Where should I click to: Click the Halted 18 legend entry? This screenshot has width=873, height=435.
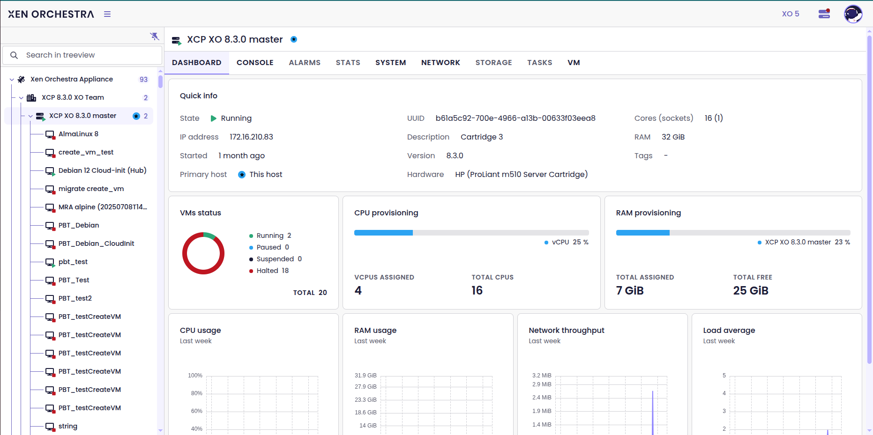coord(269,271)
